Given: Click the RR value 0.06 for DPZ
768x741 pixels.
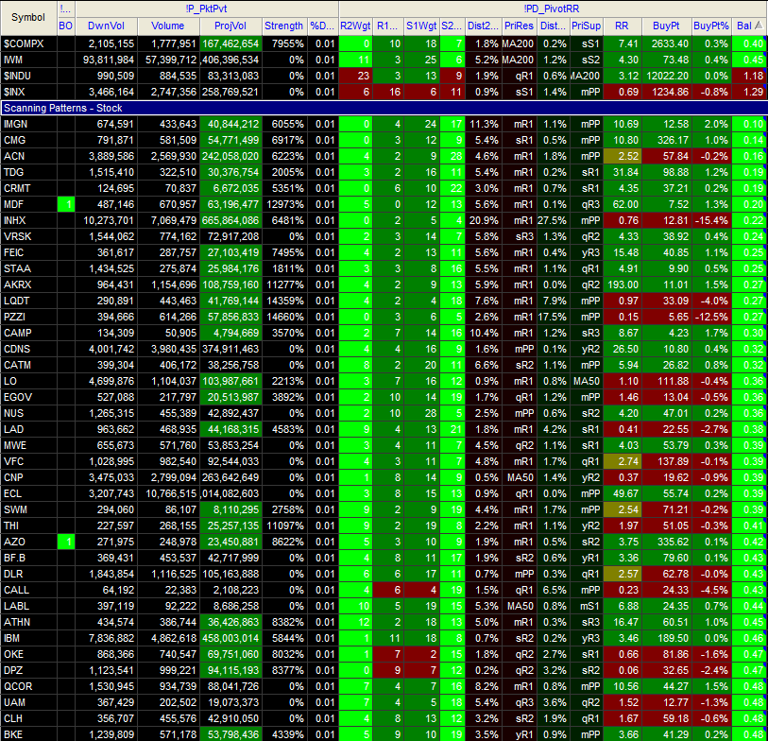Looking at the screenshot, I should (x=623, y=671).
